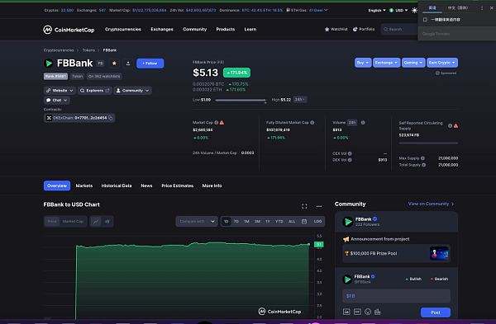Open the Exchanges nav menu
The height and width of the screenshot is (324, 496).
coord(162,30)
